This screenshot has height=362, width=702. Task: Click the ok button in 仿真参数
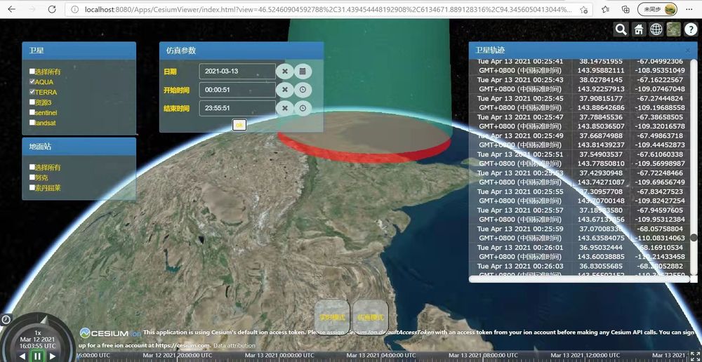pyautogui.click(x=239, y=125)
